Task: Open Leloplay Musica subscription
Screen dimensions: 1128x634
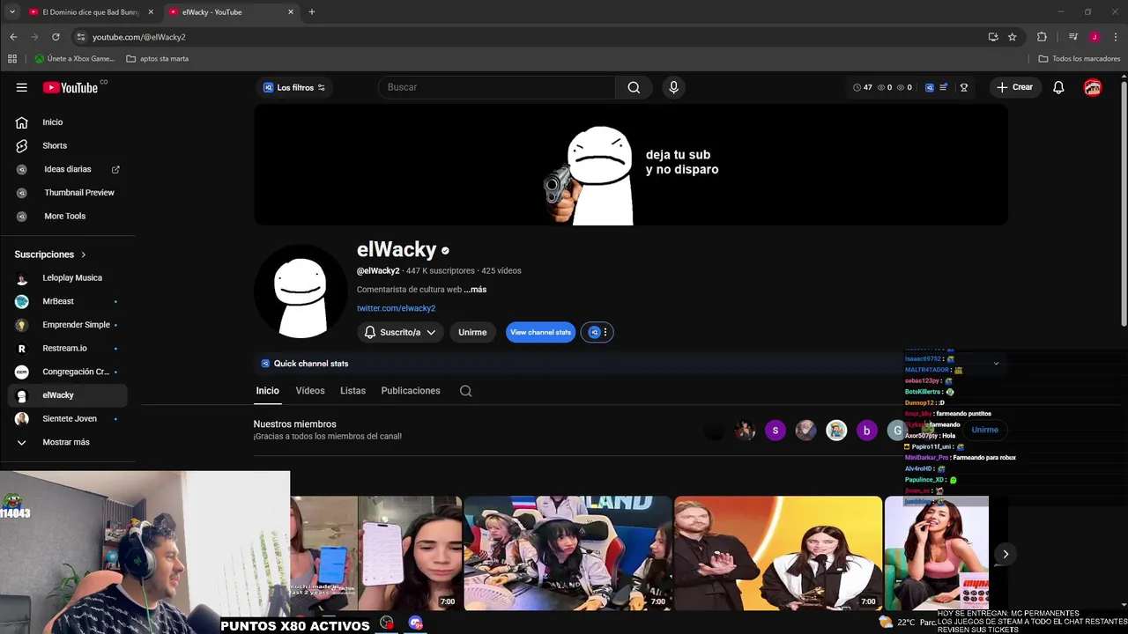Action: [67, 277]
